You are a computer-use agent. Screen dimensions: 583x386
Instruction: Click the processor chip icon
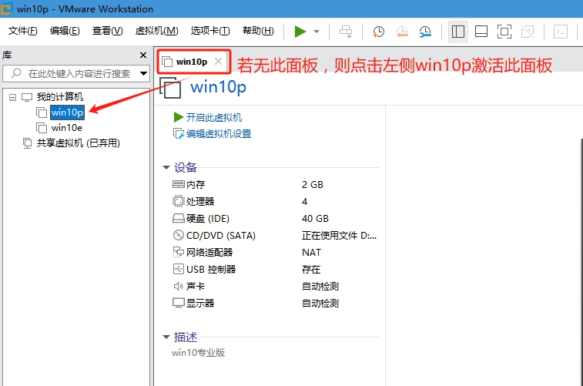click(179, 202)
